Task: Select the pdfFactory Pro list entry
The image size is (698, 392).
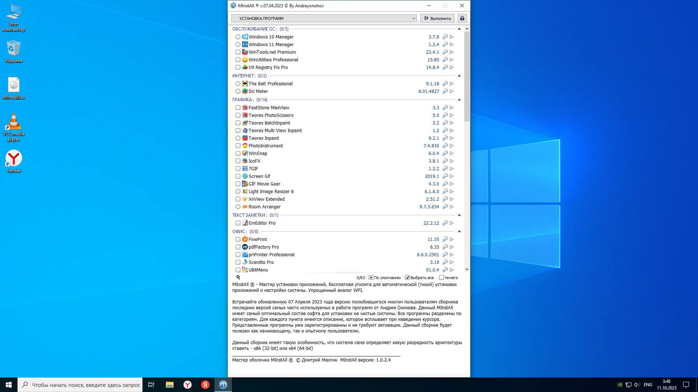Action: click(264, 247)
